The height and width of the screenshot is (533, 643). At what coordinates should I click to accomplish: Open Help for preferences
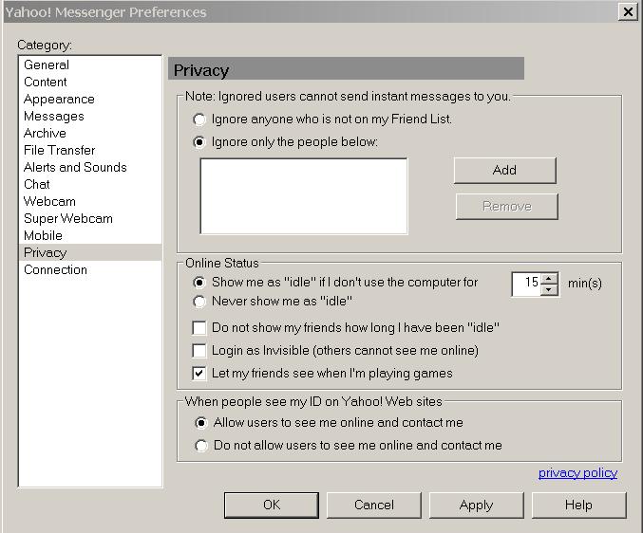(x=579, y=505)
